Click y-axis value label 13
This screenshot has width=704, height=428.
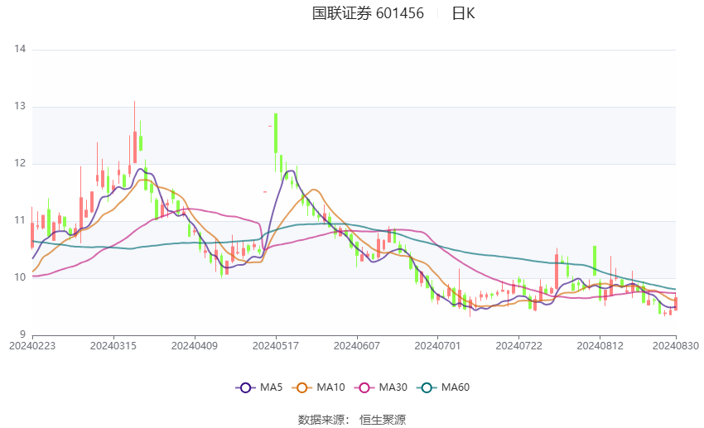point(20,106)
